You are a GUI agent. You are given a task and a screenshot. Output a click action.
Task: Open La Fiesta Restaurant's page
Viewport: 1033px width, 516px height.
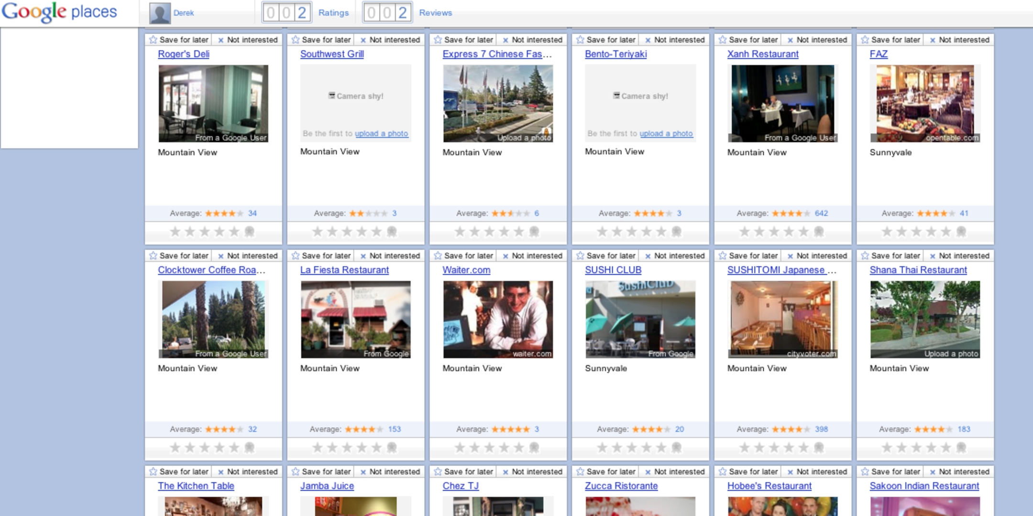point(344,270)
